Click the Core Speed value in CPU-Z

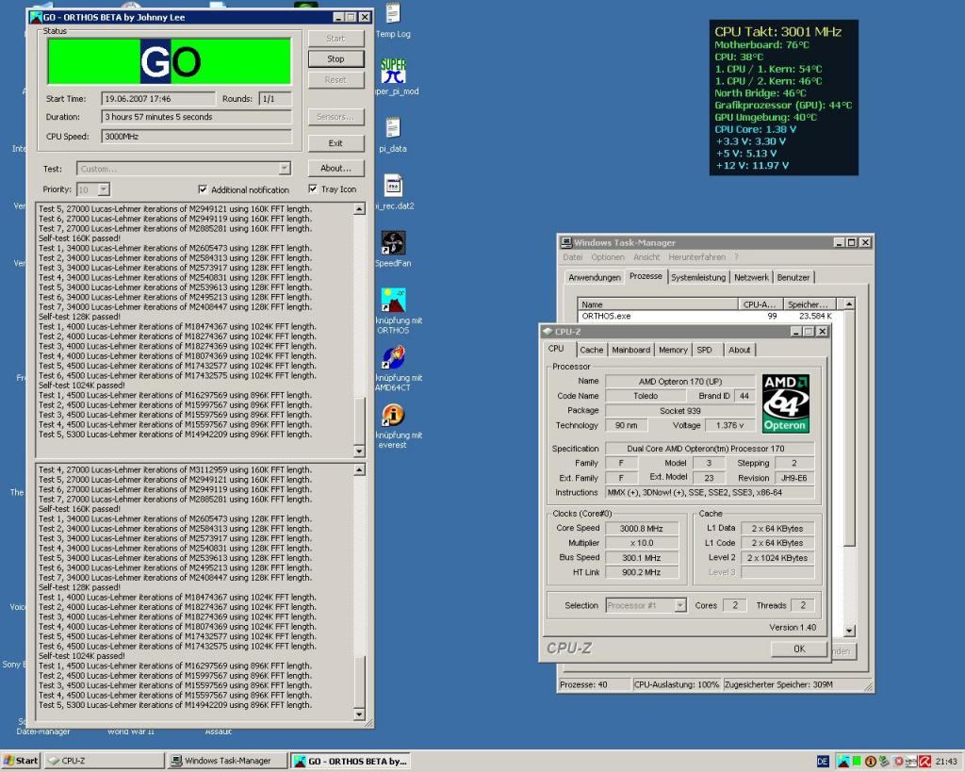(x=641, y=528)
